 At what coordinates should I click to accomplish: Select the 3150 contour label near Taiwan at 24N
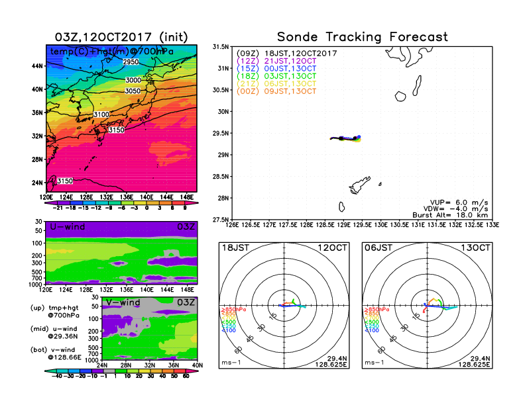pyautogui.click(x=64, y=181)
